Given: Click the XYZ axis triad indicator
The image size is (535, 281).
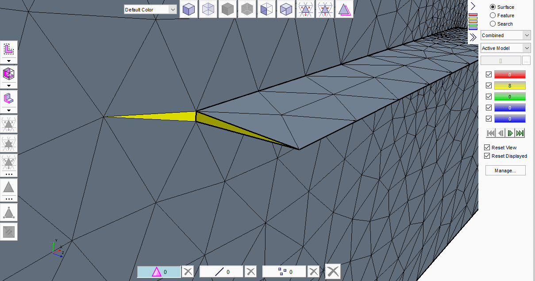Looking at the screenshot, I should (57, 249).
